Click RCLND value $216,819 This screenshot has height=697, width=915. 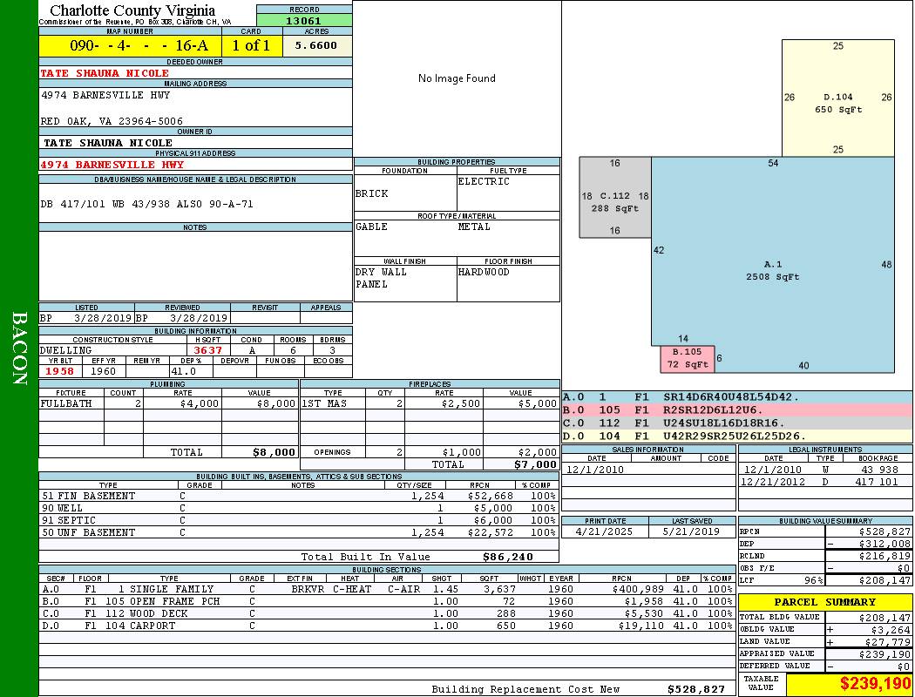point(884,556)
